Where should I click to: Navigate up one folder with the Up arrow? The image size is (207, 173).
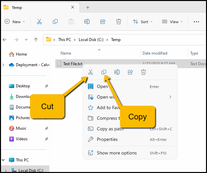36,40
